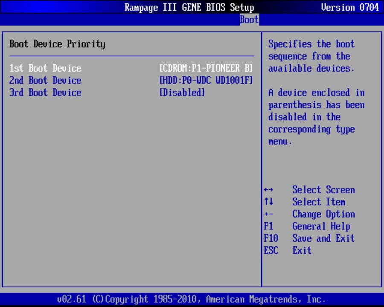Select the Boot tab
This screenshot has height=307, width=384.
pyautogui.click(x=249, y=20)
